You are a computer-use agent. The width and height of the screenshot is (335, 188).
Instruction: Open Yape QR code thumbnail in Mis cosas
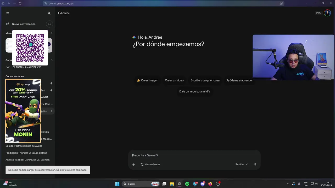30,48
